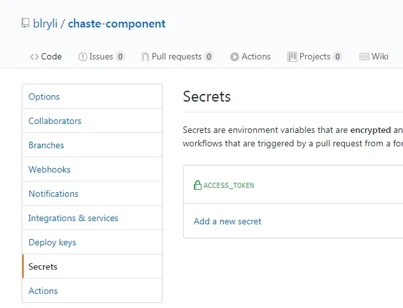Navigate to Branches settings

47,145
